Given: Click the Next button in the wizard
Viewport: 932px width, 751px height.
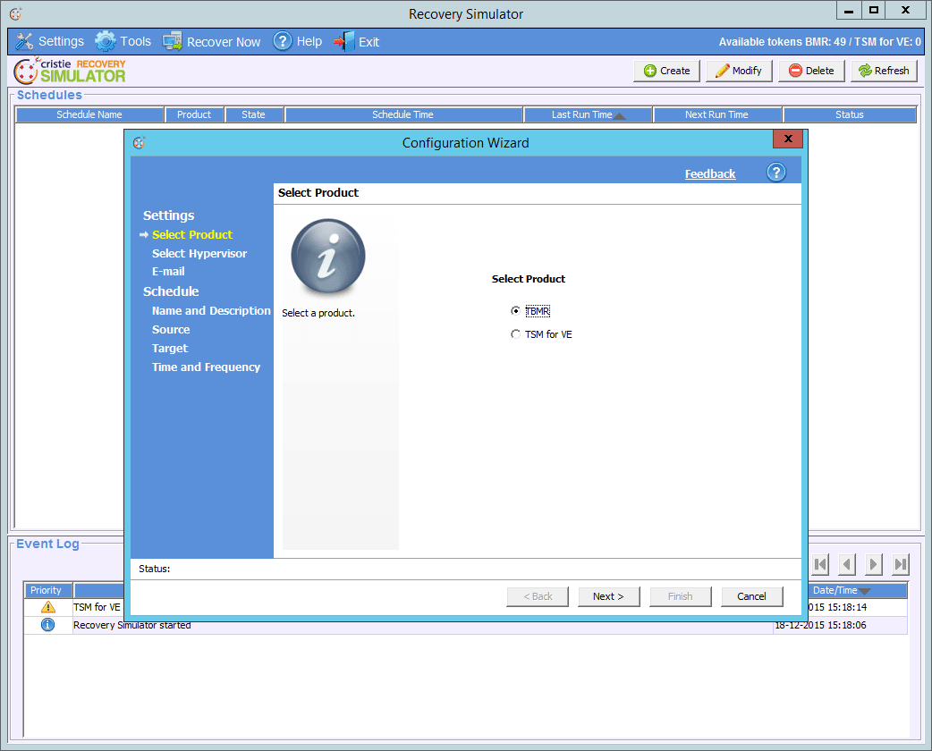Looking at the screenshot, I should (608, 596).
